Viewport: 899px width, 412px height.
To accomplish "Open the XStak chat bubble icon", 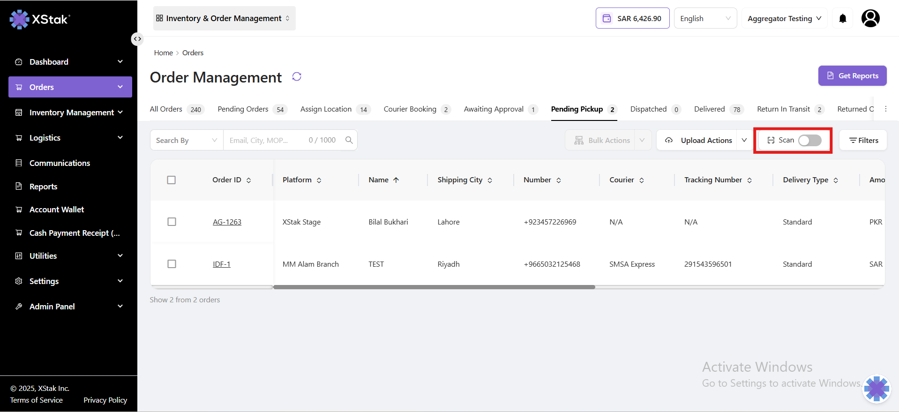I will (x=877, y=389).
